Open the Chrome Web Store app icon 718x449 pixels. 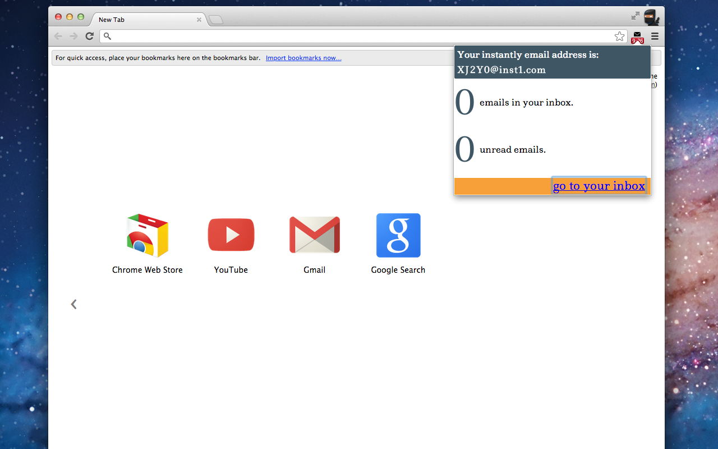[148, 235]
